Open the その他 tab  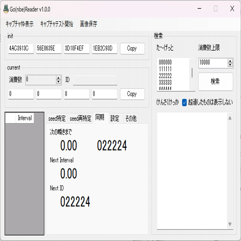coord(130,118)
